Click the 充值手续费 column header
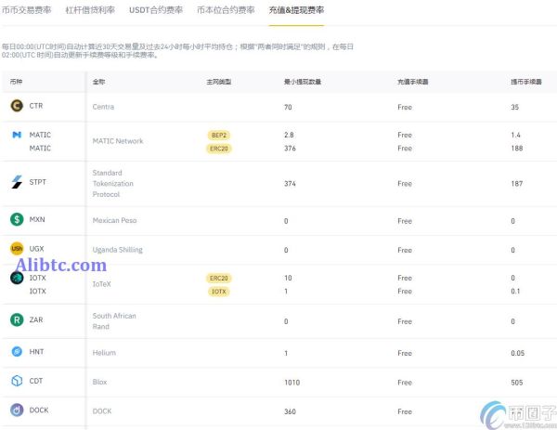 [413, 82]
